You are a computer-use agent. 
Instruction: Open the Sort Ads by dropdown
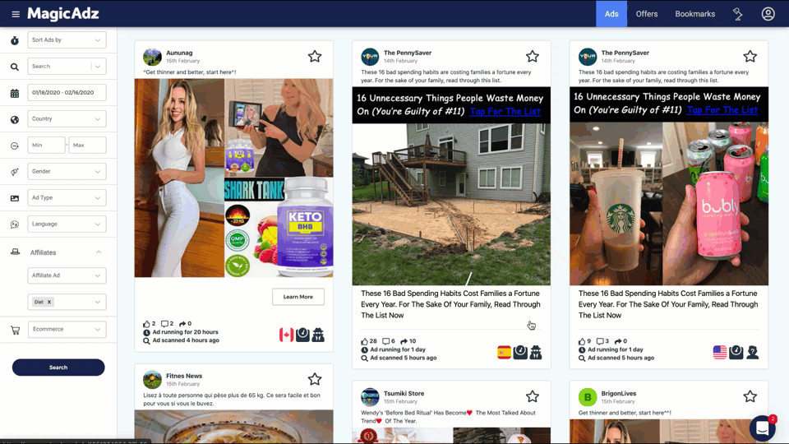click(67, 39)
